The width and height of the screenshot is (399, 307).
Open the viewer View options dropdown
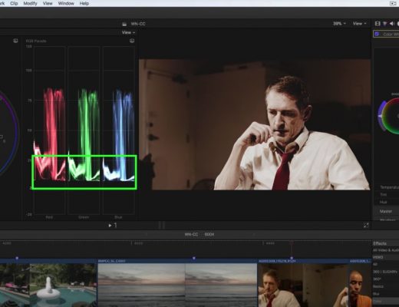click(359, 24)
